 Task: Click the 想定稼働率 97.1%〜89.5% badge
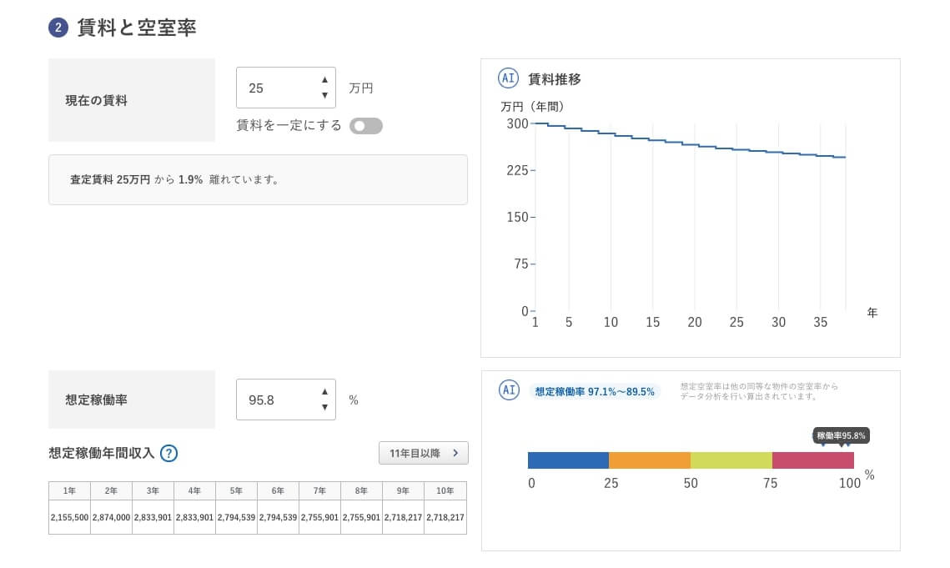click(594, 391)
